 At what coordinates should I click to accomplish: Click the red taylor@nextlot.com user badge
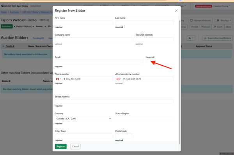204,6
